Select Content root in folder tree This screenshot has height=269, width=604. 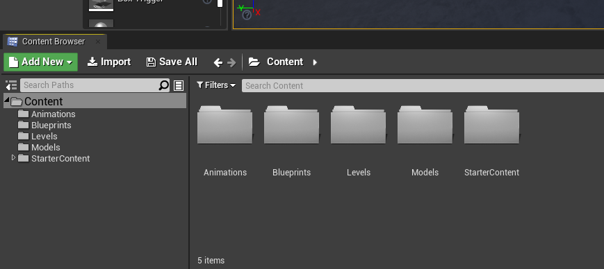[95, 101]
